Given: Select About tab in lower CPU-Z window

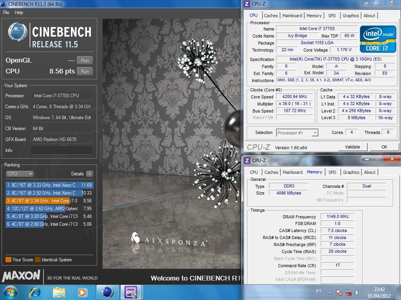Looking at the screenshot, I should [x=370, y=172].
